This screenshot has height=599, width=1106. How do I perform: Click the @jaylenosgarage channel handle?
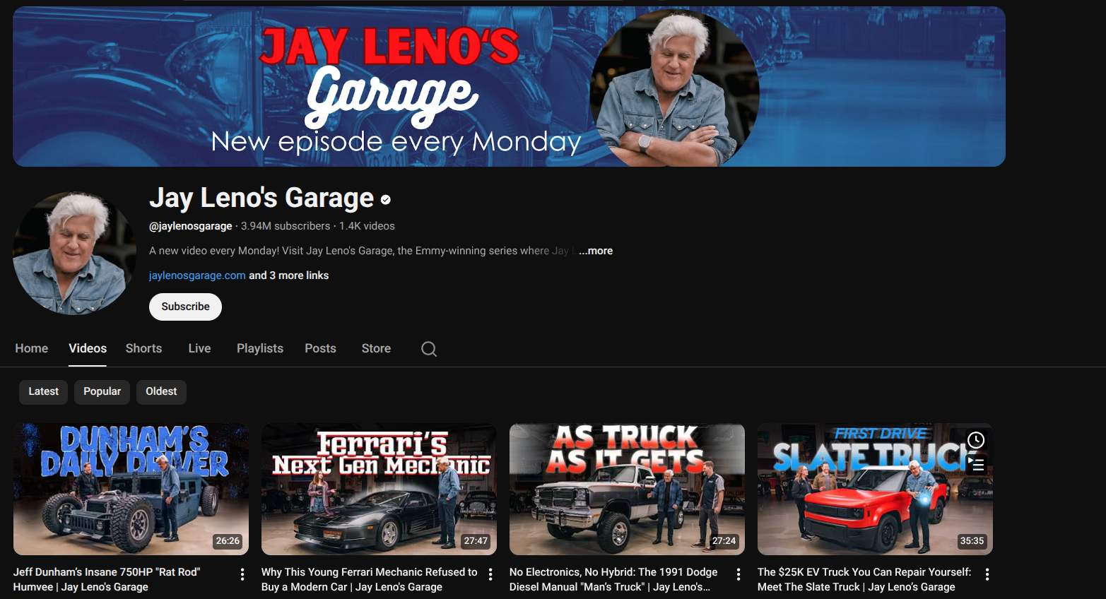pos(191,226)
